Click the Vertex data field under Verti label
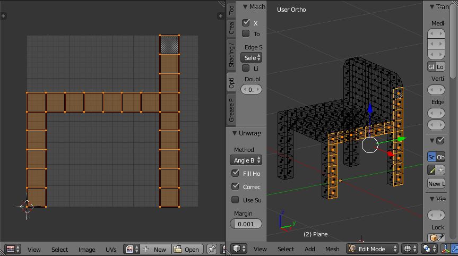The width and height of the screenshot is (458, 256). point(436,90)
